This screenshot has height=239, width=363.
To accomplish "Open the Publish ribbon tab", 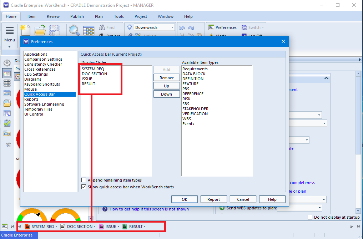I will 77,16.
